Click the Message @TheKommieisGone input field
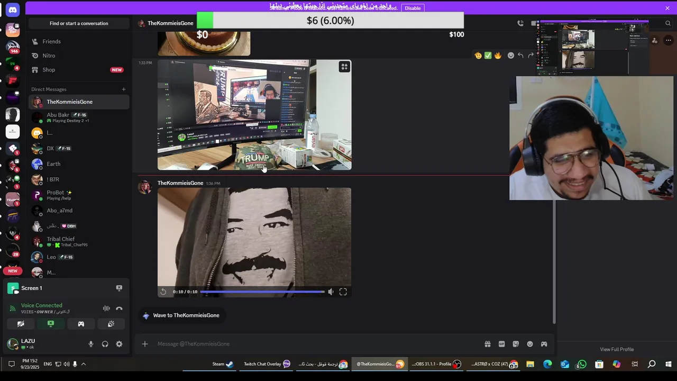Viewport: 677px width, 381px height. point(317,344)
